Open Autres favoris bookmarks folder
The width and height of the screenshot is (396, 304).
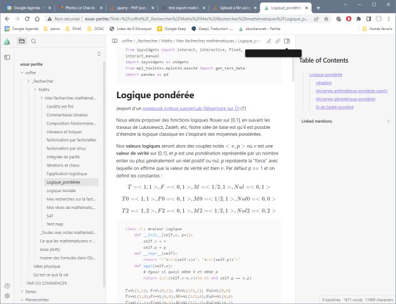pos(377,29)
